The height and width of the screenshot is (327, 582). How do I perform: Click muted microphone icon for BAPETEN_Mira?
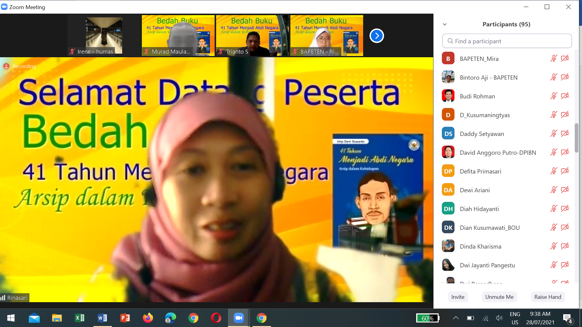point(554,58)
